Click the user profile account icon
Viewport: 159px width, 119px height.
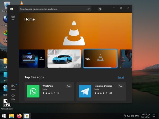pyautogui.click(x=100, y=9)
